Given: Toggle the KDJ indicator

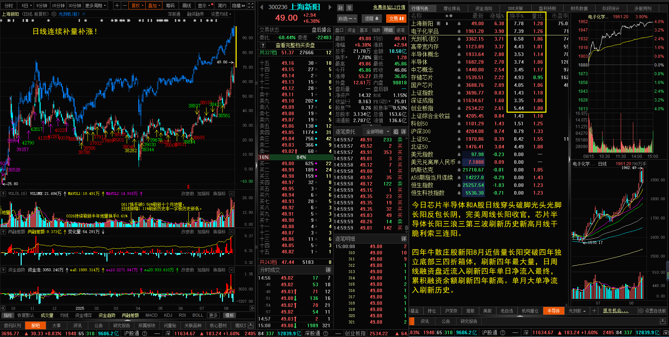Looking at the screenshot, I should (x=168, y=315).
